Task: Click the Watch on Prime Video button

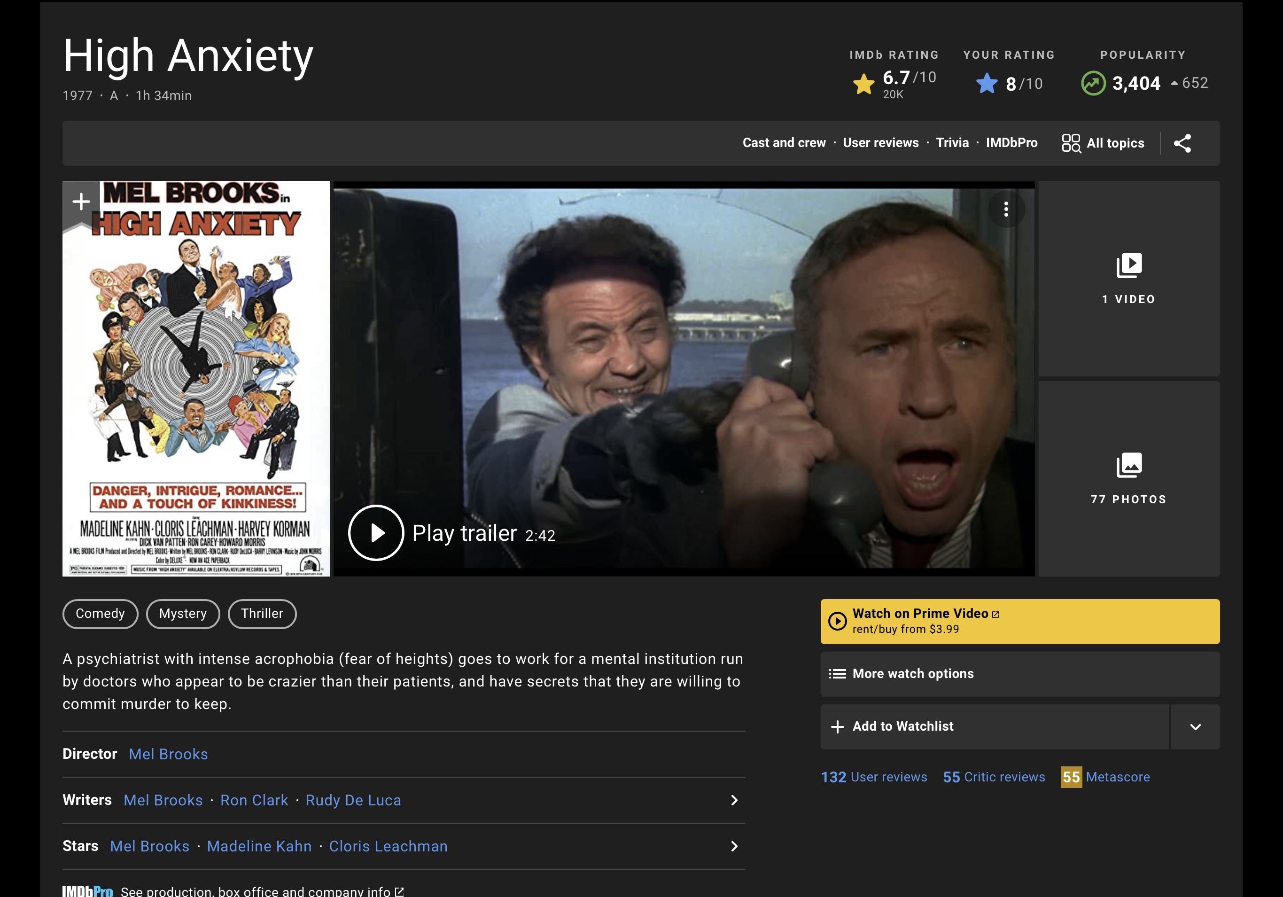Action: (x=1019, y=621)
